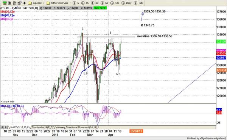Click the neckline 1336.50-1338.50 annotation
Viewport: 227px width, 140px height.
(x=155, y=36)
